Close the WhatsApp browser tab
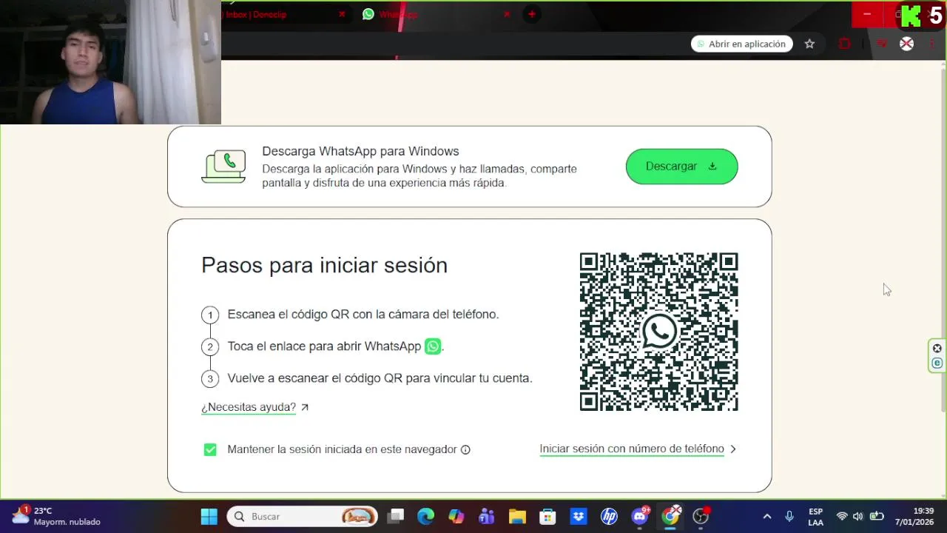 coord(507,14)
